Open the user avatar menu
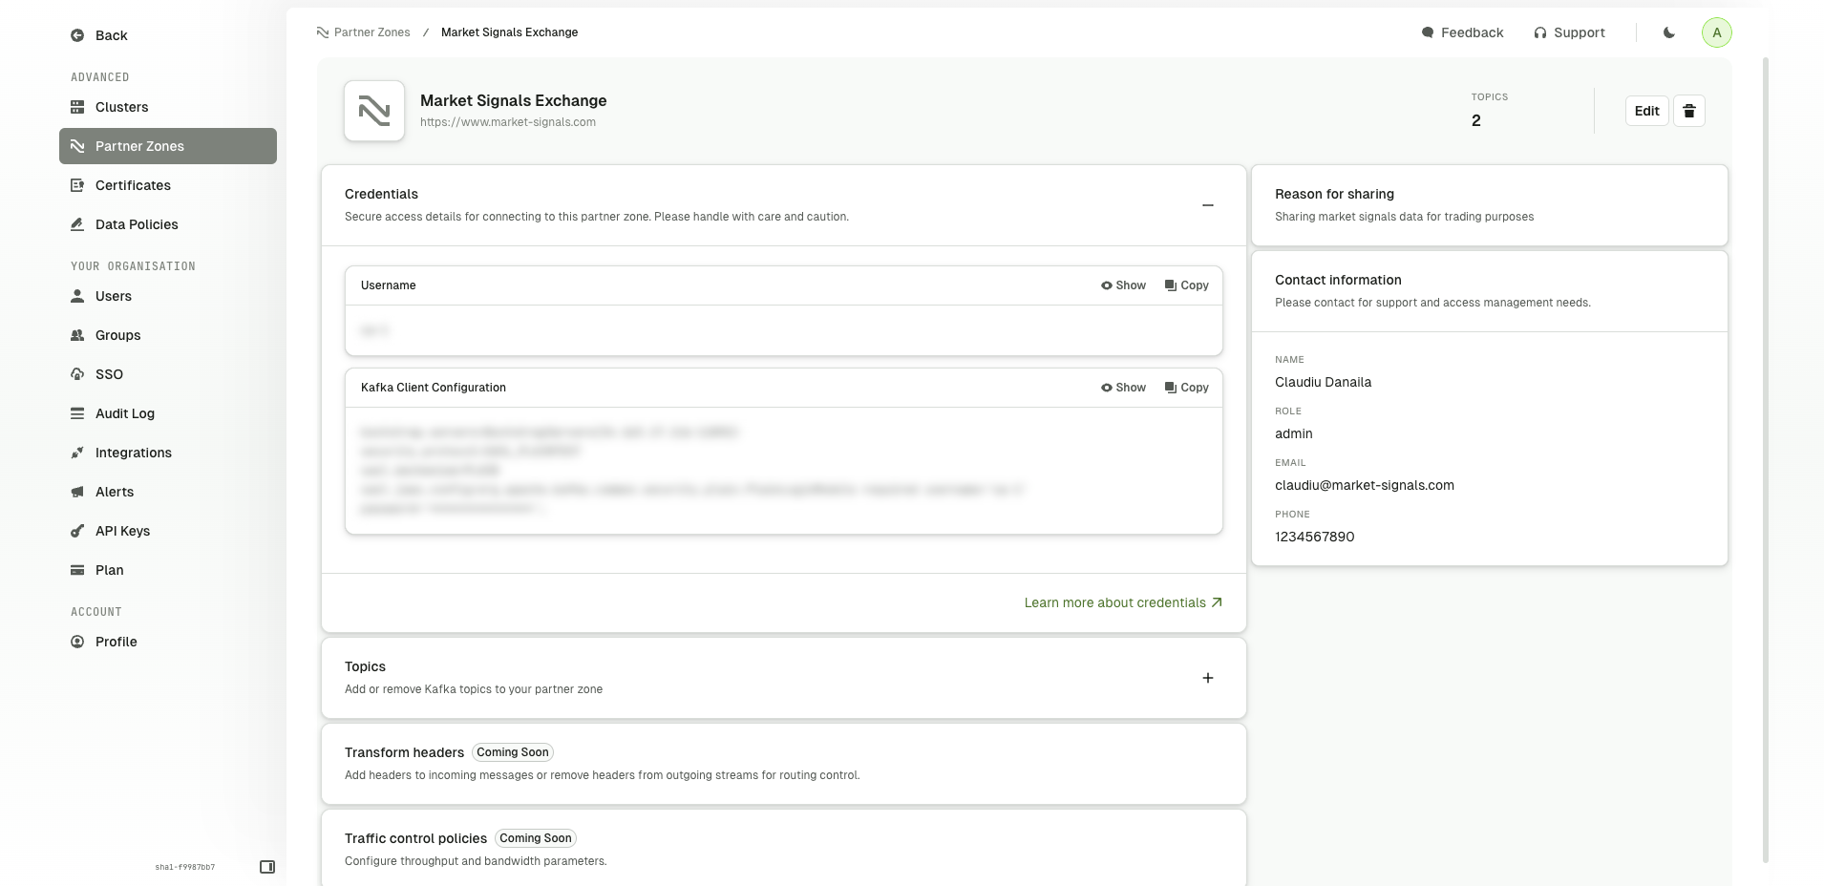This screenshot has height=886, width=1824. pyautogui.click(x=1716, y=32)
